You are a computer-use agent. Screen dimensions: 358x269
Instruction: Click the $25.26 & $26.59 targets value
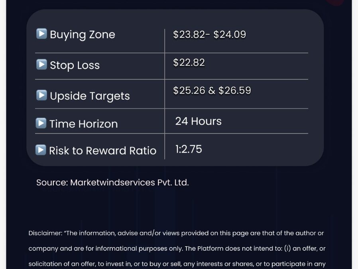(212, 90)
